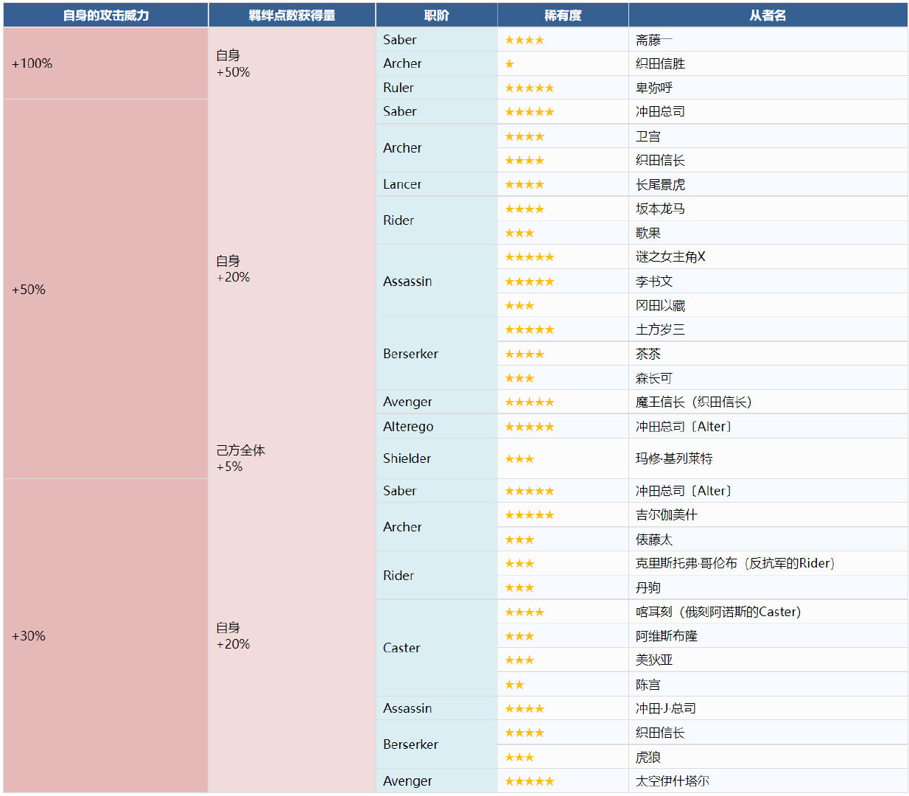Click 魔王信长（织田信长）name cell

768,402
